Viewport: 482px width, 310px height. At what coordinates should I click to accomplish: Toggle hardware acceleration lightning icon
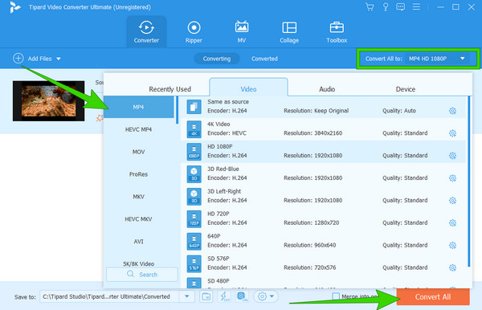click(224, 296)
